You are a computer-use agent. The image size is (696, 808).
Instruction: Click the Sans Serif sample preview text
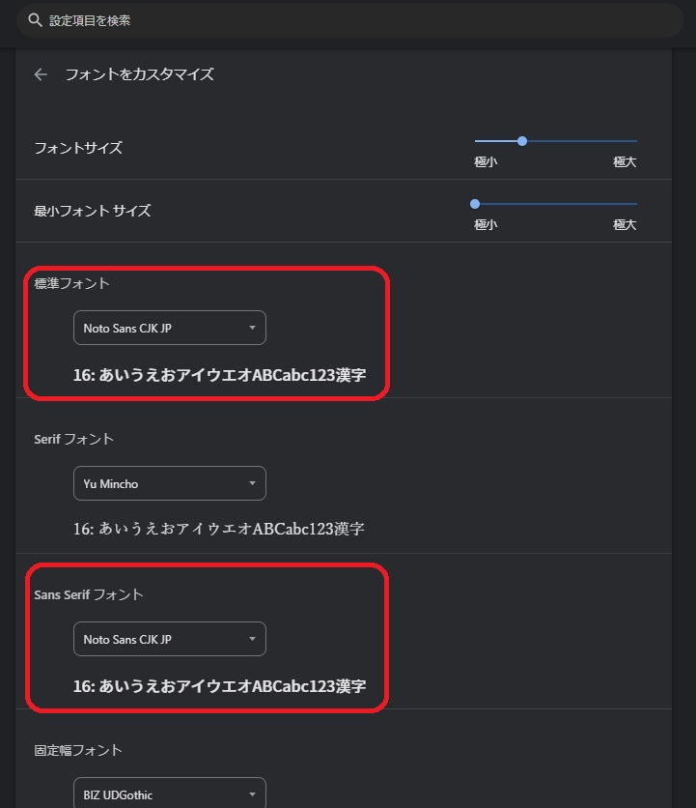220,686
